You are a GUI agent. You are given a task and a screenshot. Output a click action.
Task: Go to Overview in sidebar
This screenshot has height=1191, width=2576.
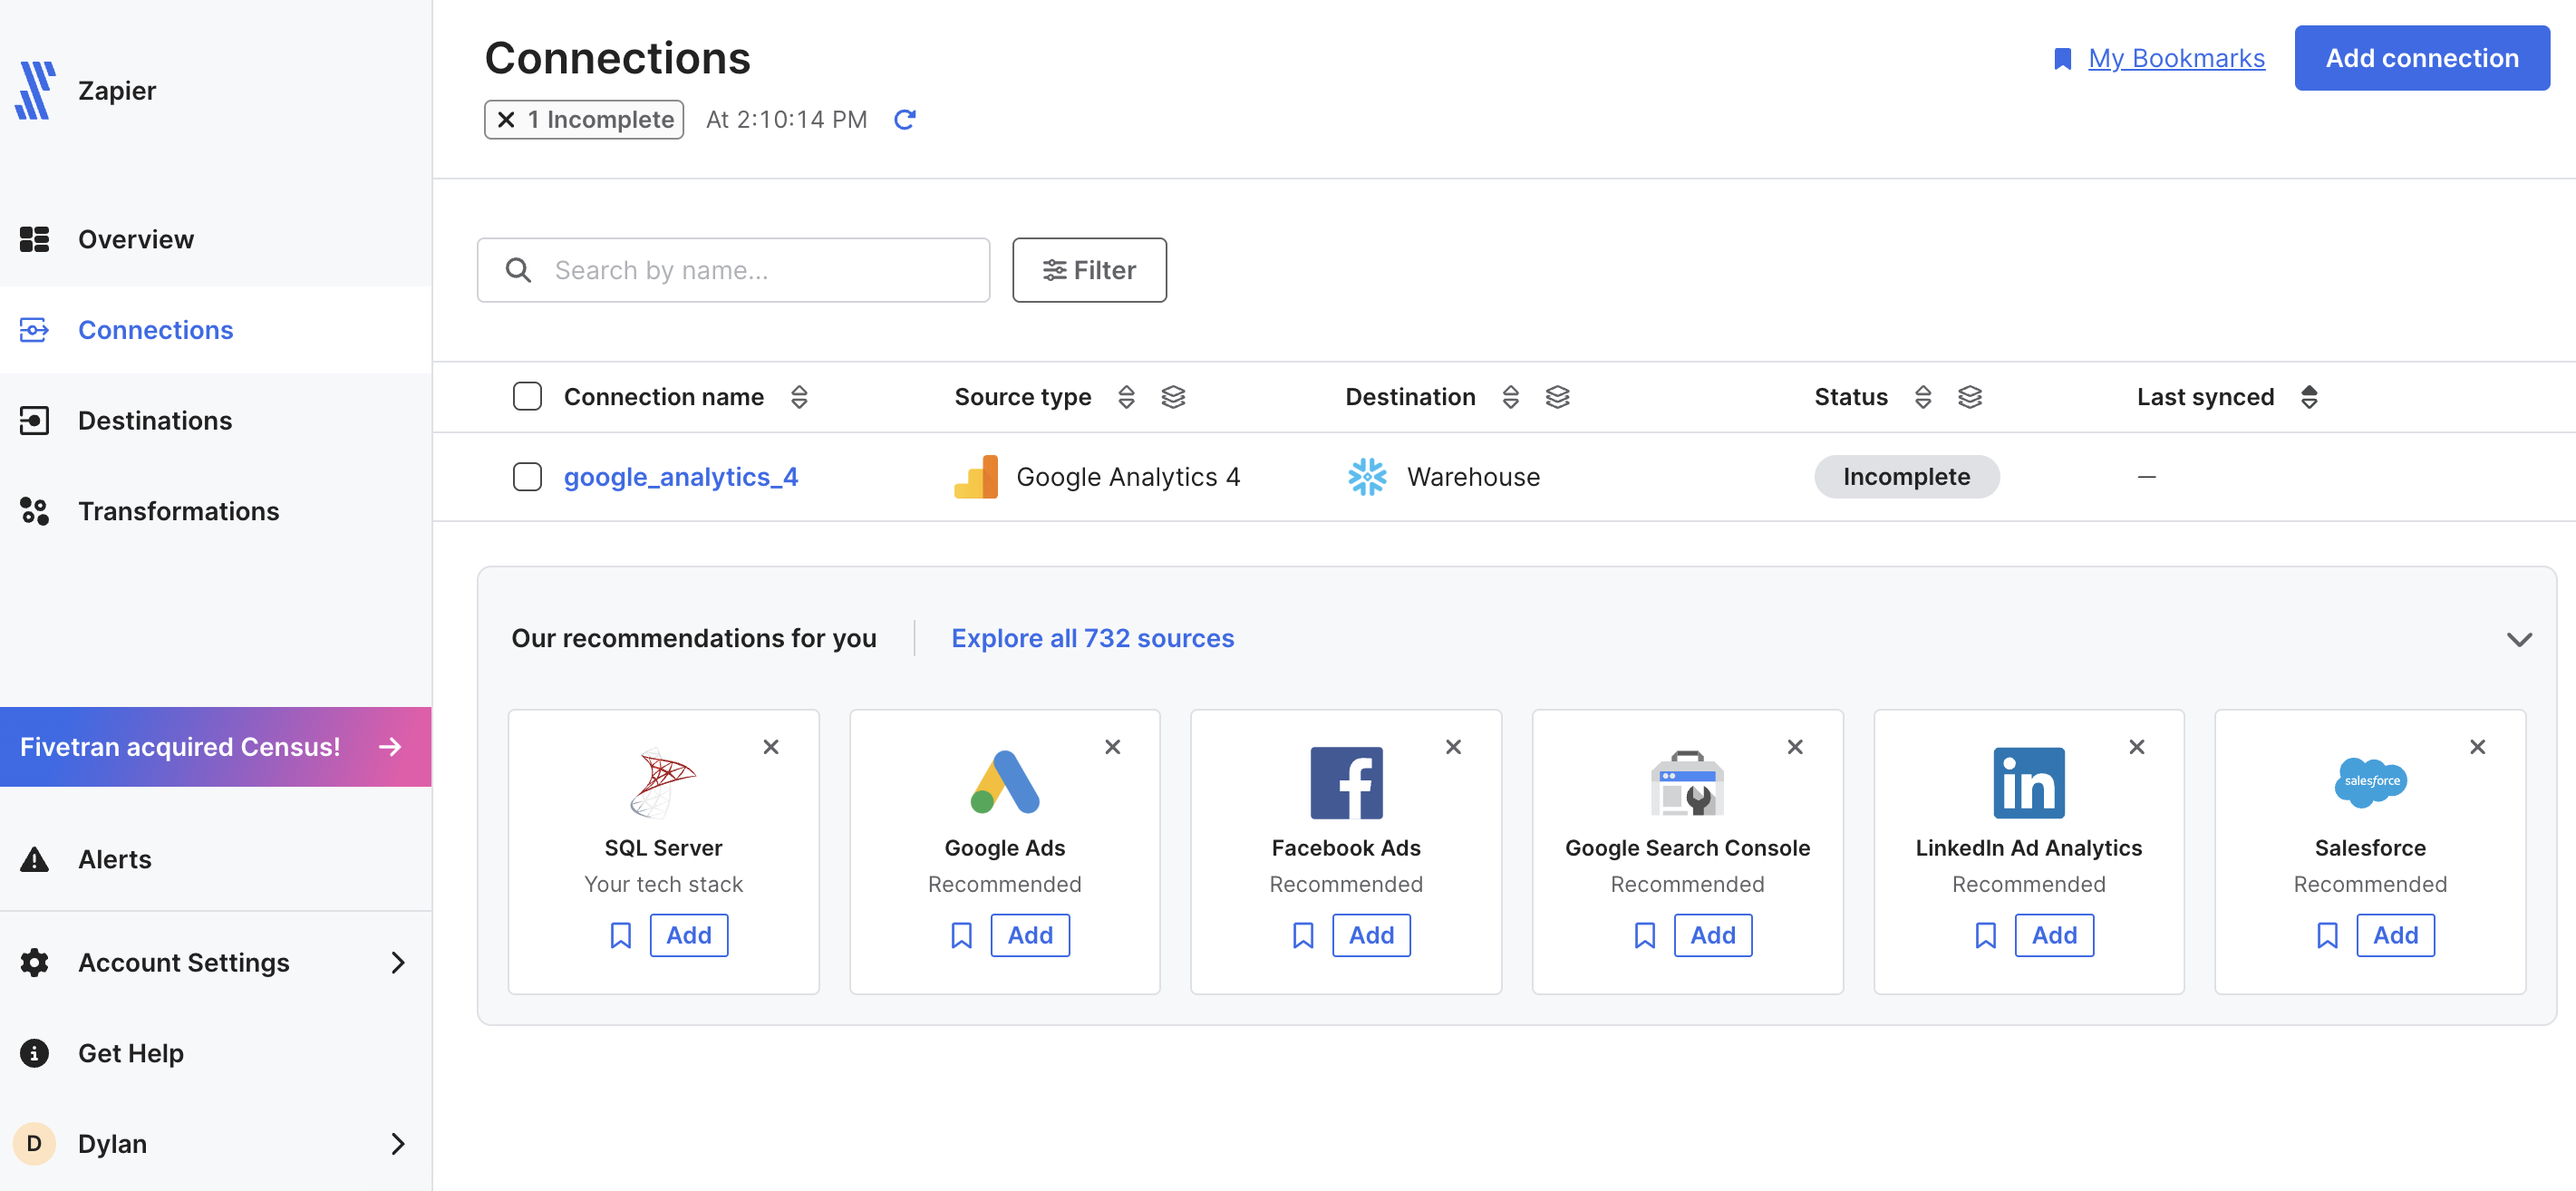click(x=216, y=239)
